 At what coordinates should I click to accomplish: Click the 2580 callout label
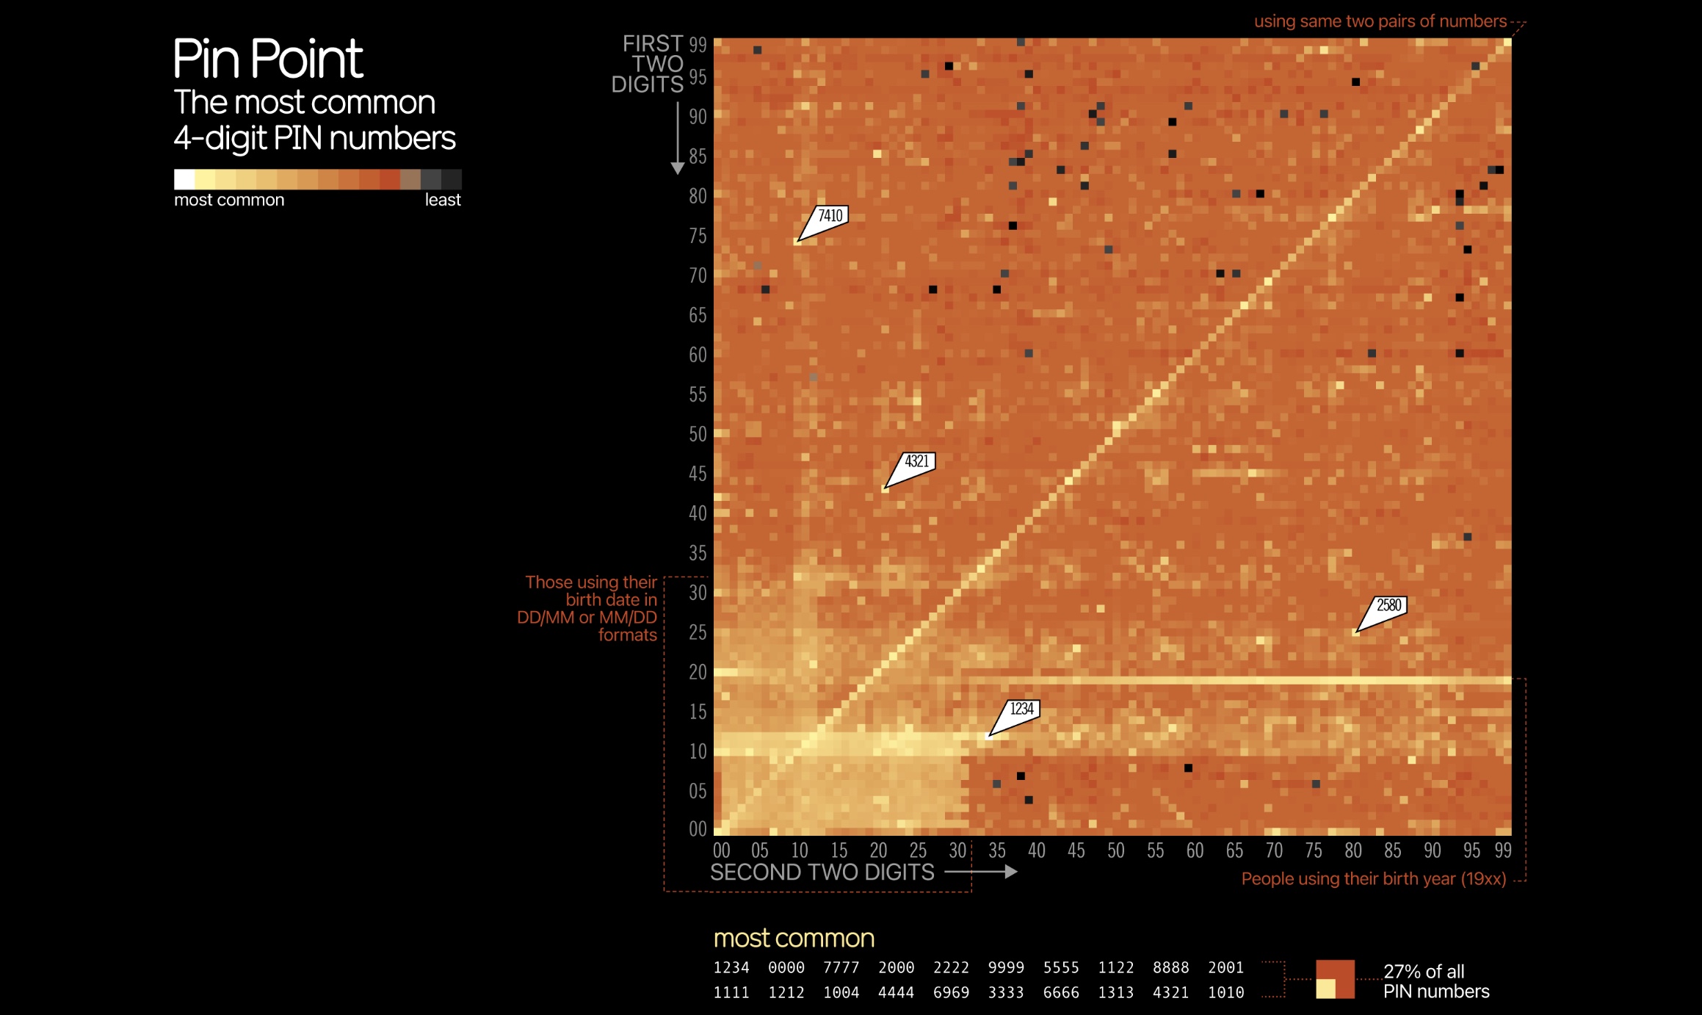[x=1388, y=606]
